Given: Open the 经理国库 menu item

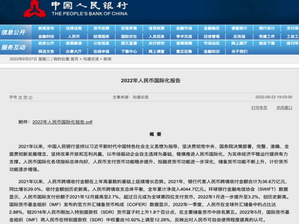Looking at the screenshot, I should tap(101, 36).
